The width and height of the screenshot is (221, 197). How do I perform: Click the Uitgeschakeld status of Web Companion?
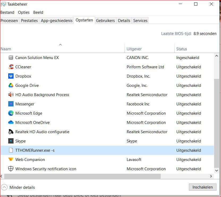tap(189, 159)
